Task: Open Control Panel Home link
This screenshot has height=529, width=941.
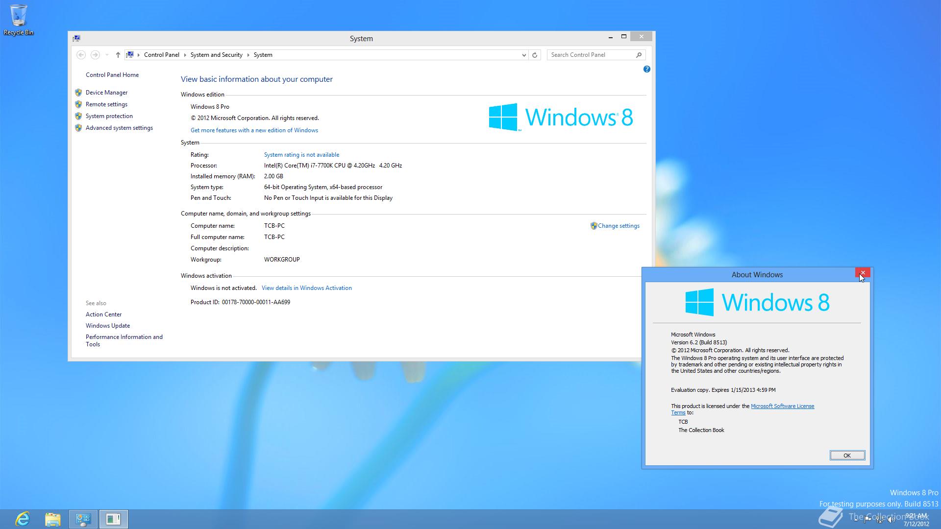Action: (112, 75)
